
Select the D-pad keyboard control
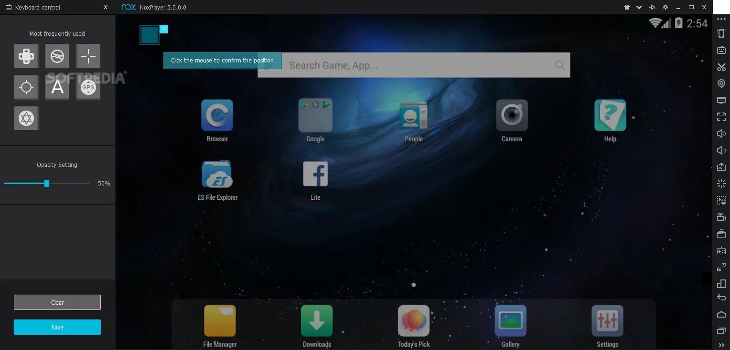tap(26, 56)
